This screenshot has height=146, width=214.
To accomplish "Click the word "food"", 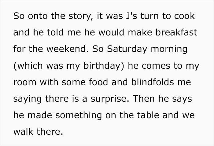I will pos(98,82).
